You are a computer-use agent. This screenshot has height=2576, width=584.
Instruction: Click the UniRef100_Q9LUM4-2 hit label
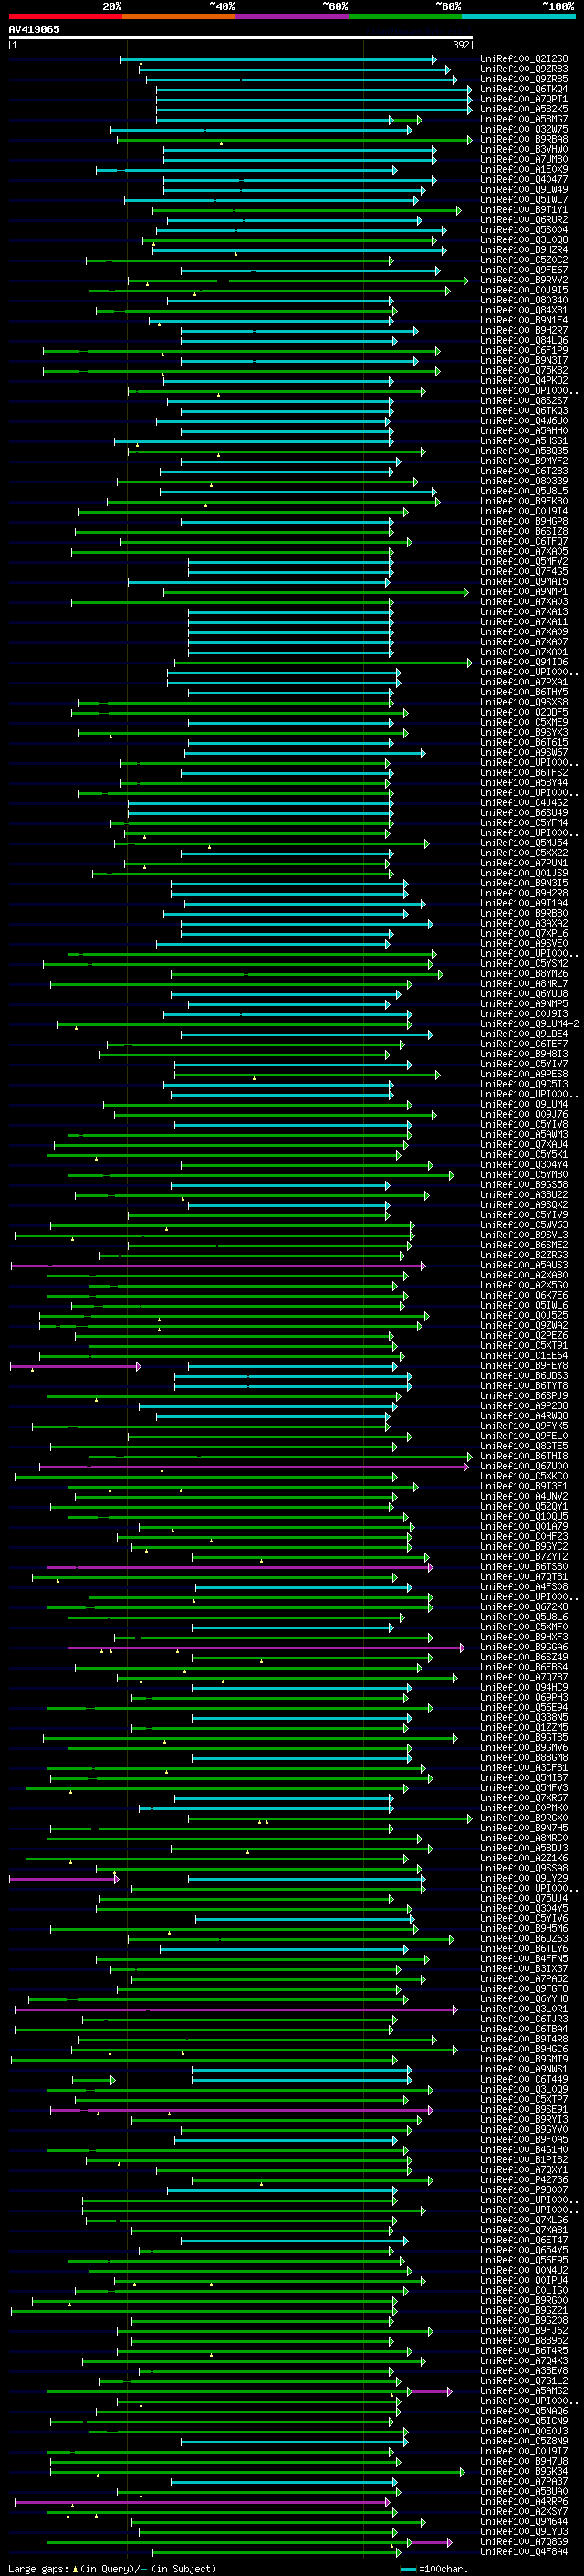click(x=529, y=1024)
